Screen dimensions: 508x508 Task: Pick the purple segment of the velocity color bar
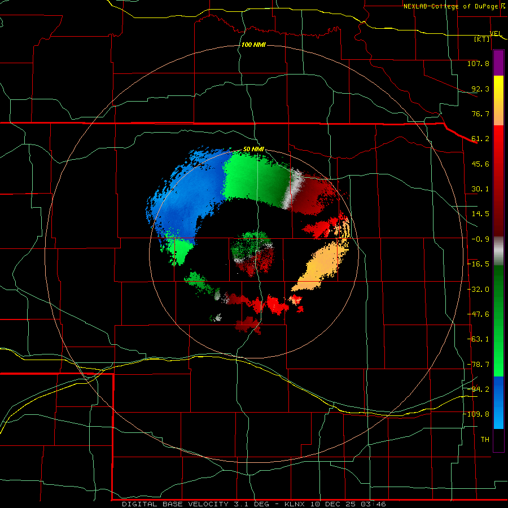coord(498,63)
